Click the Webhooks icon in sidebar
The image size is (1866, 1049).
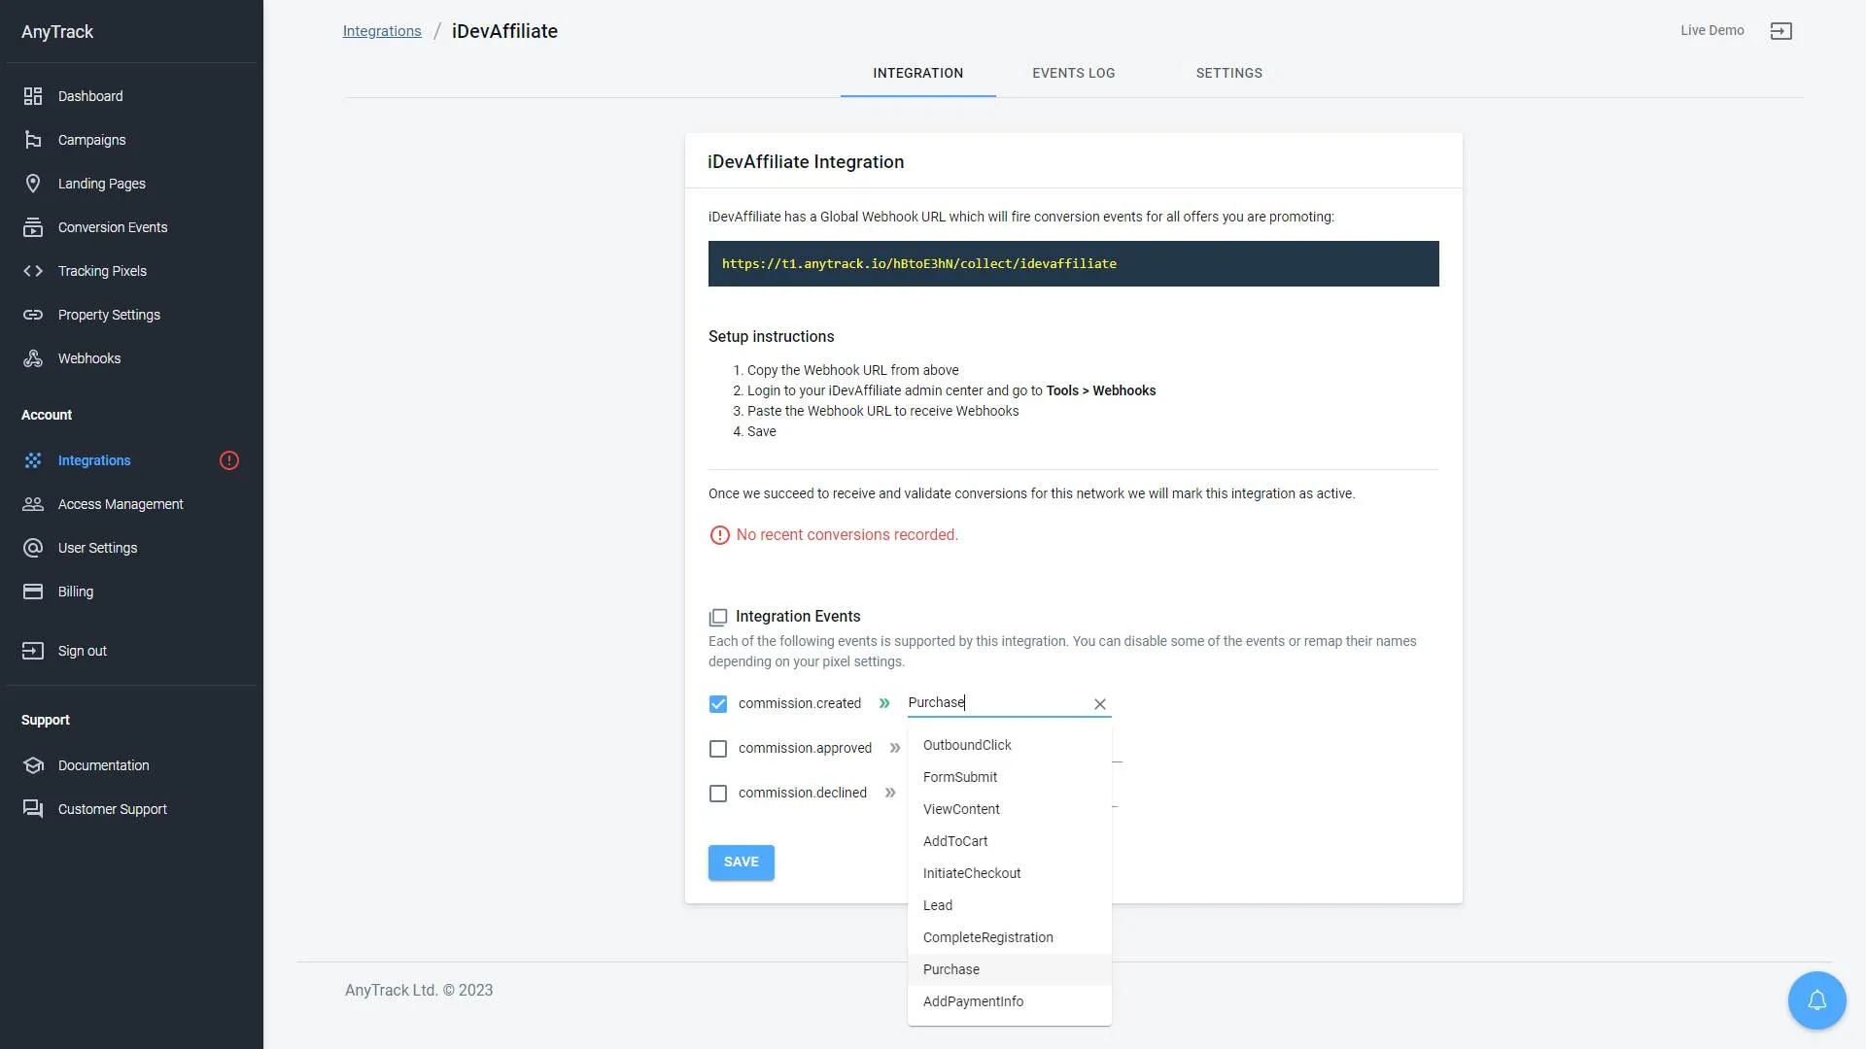pos(33,358)
